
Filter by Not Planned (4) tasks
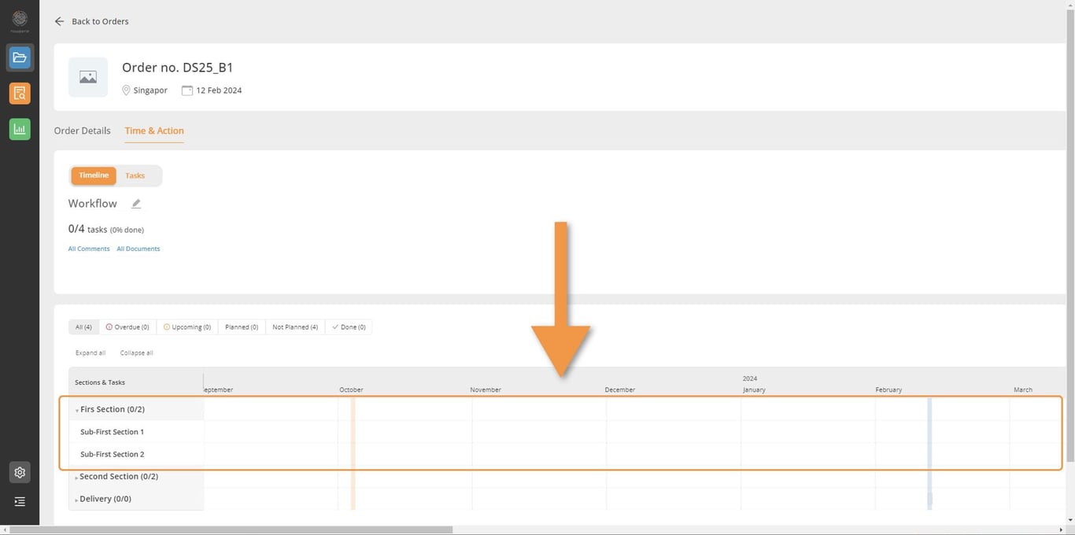(x=295, y=327)
